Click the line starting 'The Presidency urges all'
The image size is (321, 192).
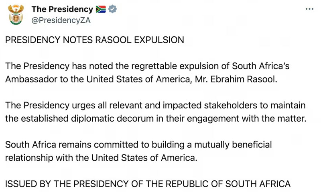pos(155,106)
